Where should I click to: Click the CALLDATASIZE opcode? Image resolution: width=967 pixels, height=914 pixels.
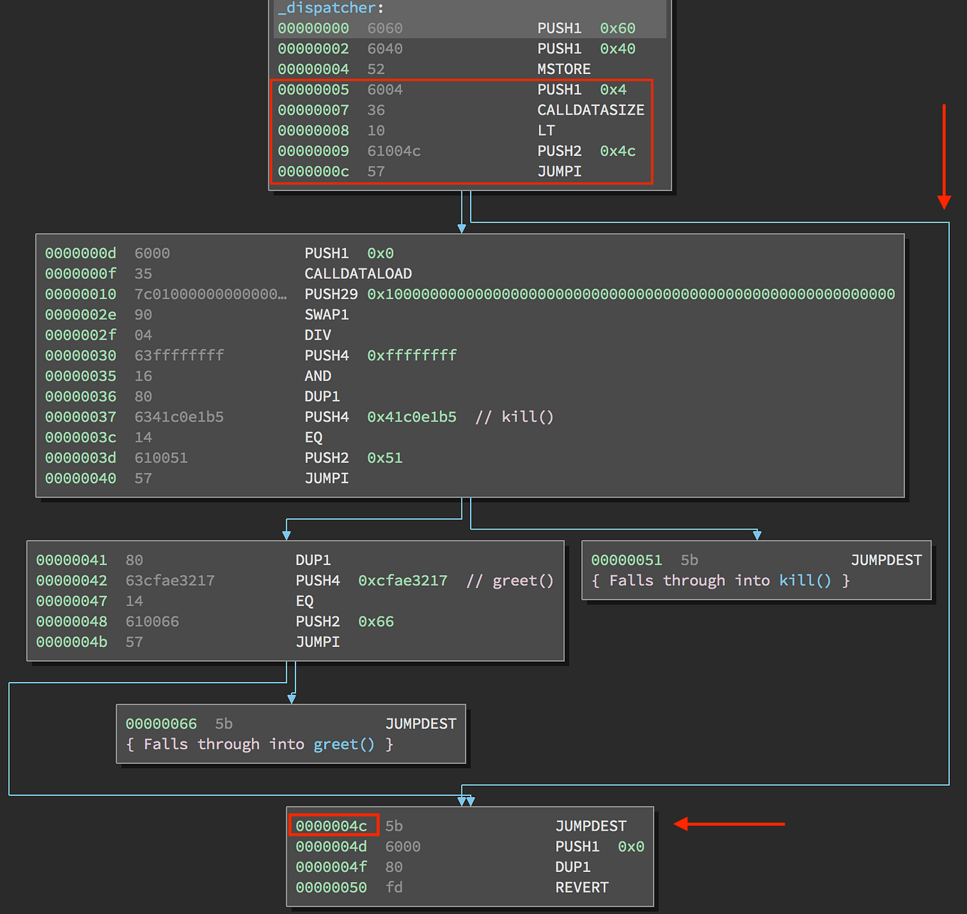pos(590,110)
